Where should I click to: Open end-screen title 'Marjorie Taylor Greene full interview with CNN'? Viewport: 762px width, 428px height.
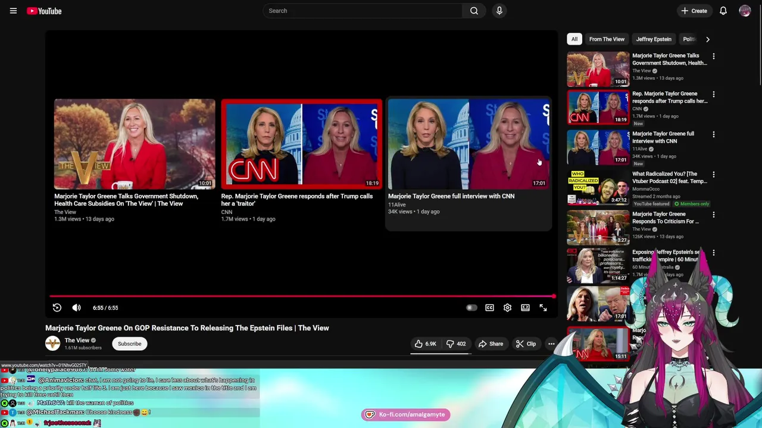(451, 196)
